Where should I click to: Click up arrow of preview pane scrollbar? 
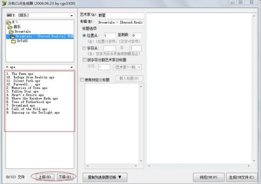254,16
